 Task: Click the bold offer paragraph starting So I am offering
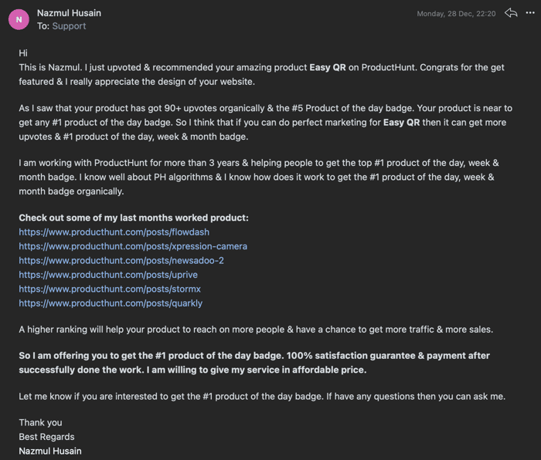(254, 363)
